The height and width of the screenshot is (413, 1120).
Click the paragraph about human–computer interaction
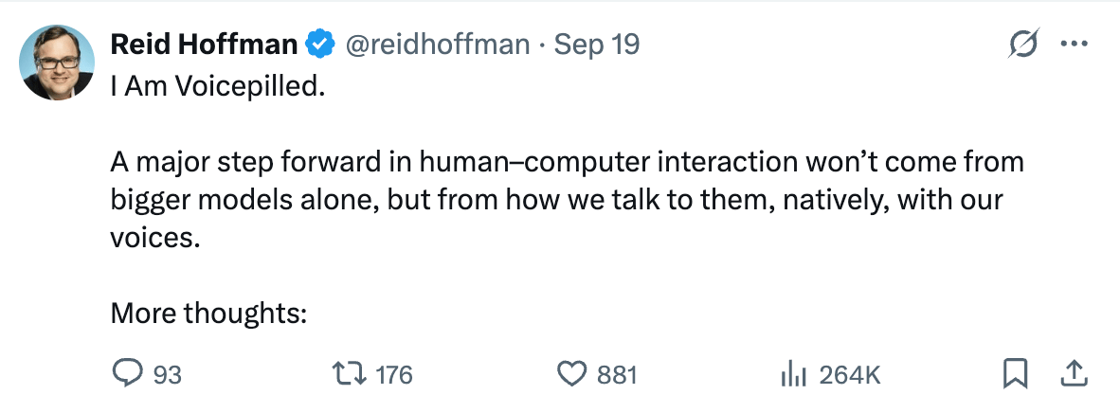pos(566,200)
